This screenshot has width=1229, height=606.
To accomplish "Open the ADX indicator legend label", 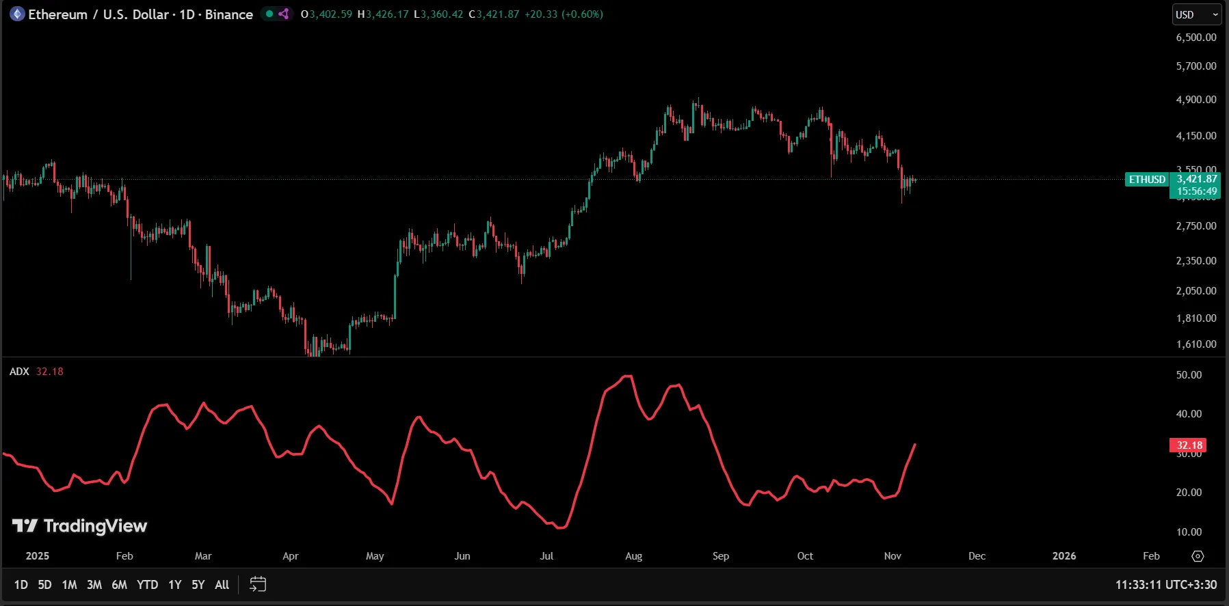I will pos(19,372).
